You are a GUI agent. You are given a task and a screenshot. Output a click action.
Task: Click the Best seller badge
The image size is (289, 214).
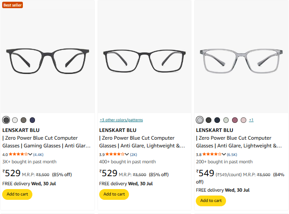[13, 5]
